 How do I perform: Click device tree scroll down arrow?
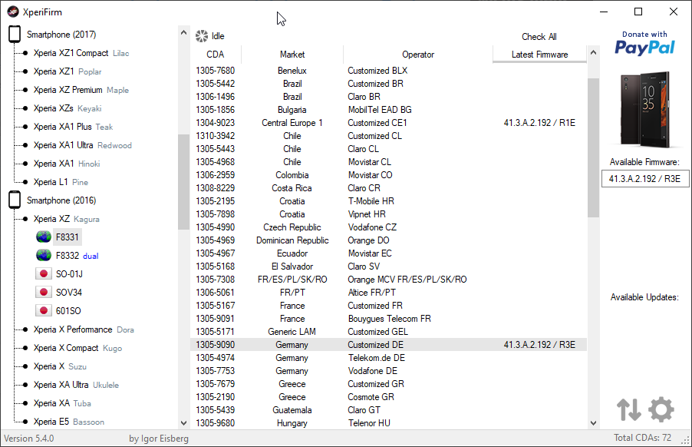183,423
